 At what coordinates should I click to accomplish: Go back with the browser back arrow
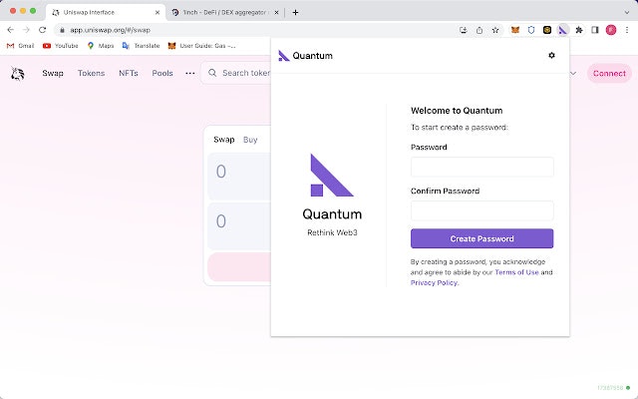tap(11, 30)
